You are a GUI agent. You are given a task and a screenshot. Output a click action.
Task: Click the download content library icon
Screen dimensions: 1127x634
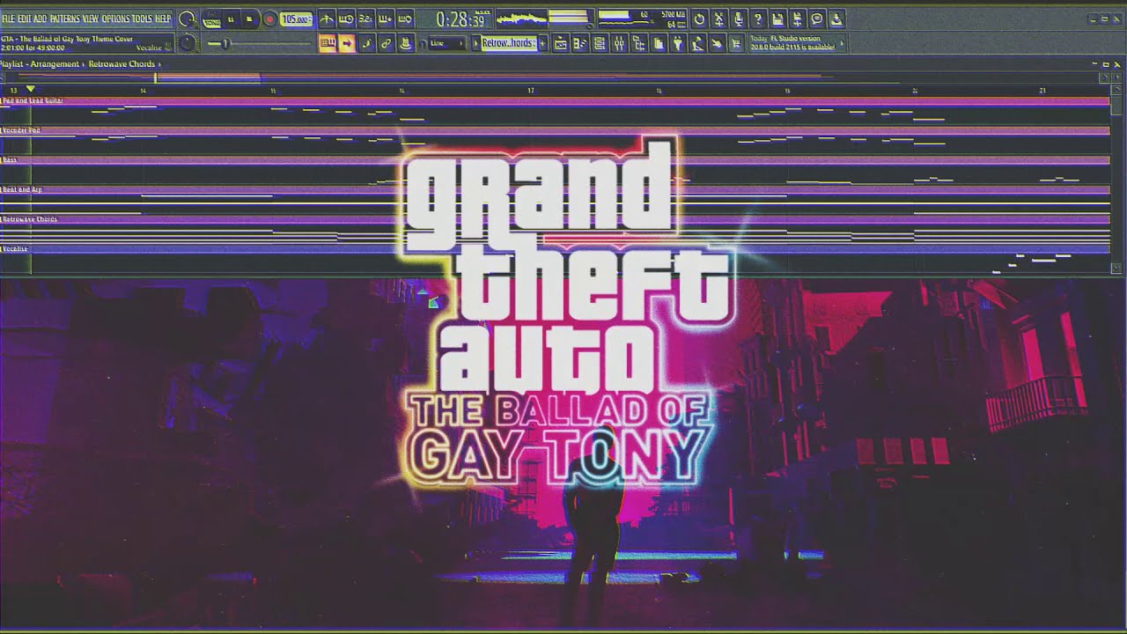point(837,18)
